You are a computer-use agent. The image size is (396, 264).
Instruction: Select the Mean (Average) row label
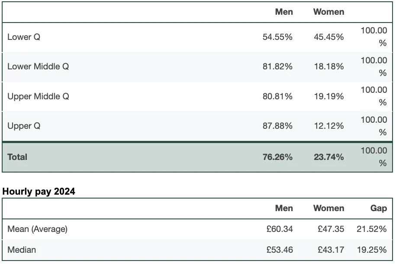click(x=37, y=229)
